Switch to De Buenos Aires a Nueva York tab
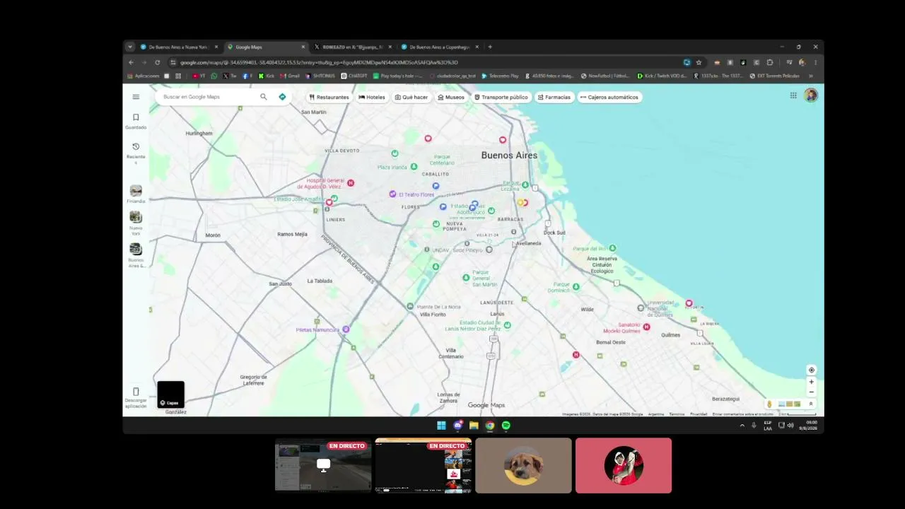Viewport: 905px width, 509px height. click(x=179, y=47)
